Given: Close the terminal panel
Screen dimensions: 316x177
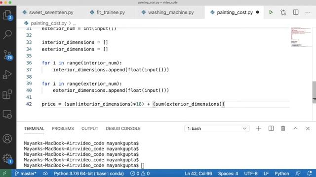Looking at the screenshot, I should point(308,128).
